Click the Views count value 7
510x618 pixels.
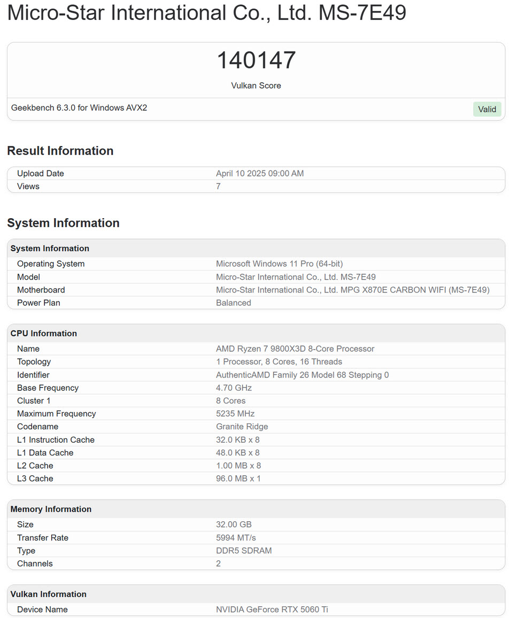(218, 187)
